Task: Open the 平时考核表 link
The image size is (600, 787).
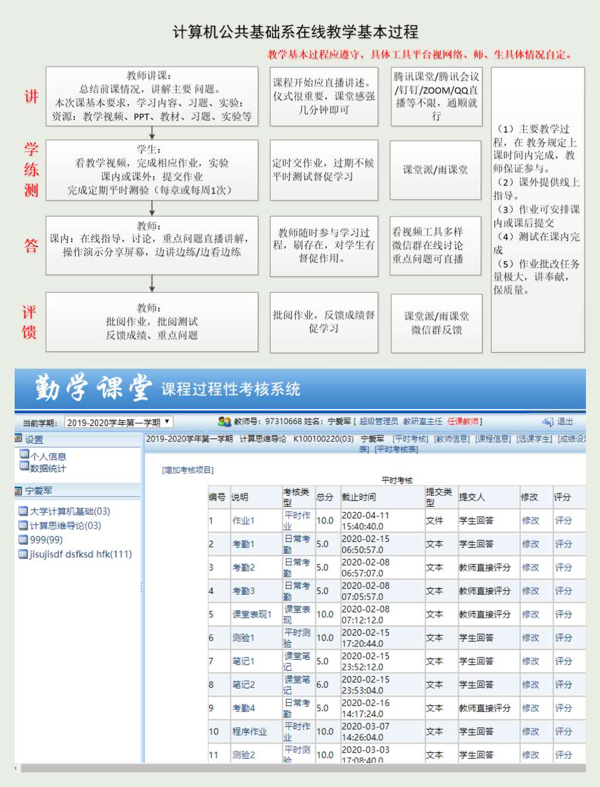Action: click(x=397, y=449)
